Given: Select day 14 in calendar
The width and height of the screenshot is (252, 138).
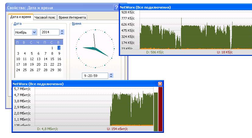Looking at the screenshot, I should [x=45, y=59].
